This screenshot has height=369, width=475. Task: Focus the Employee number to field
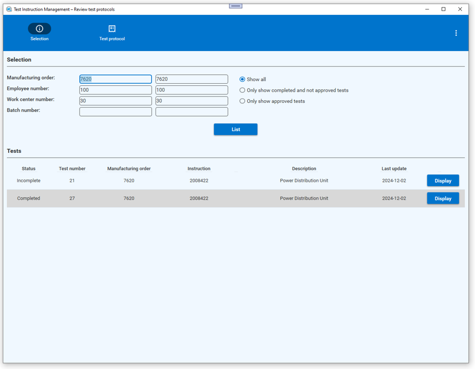[192, 90]
